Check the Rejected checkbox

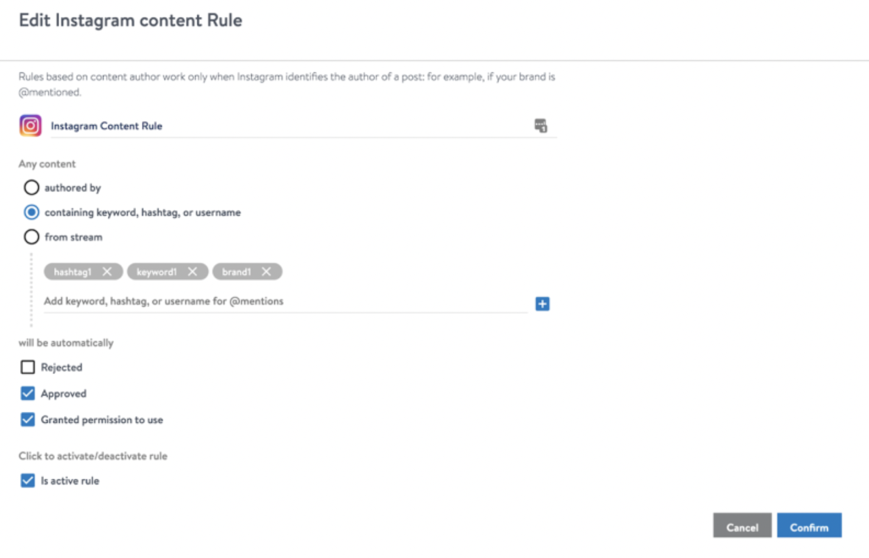(x=27, y=367)
